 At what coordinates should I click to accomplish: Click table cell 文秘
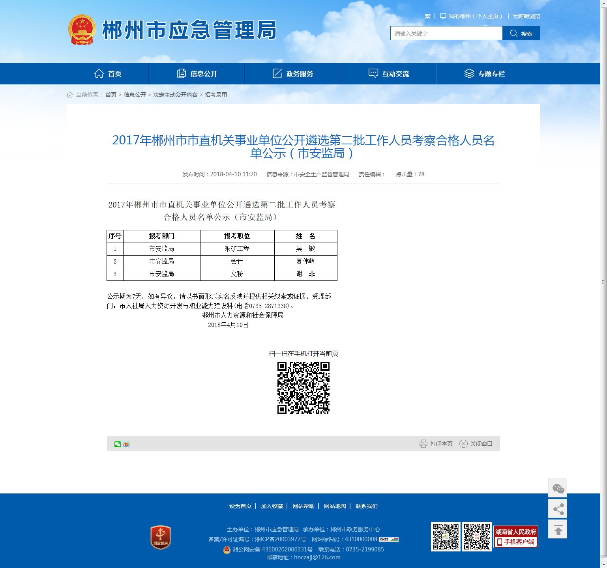coord(237,274)
